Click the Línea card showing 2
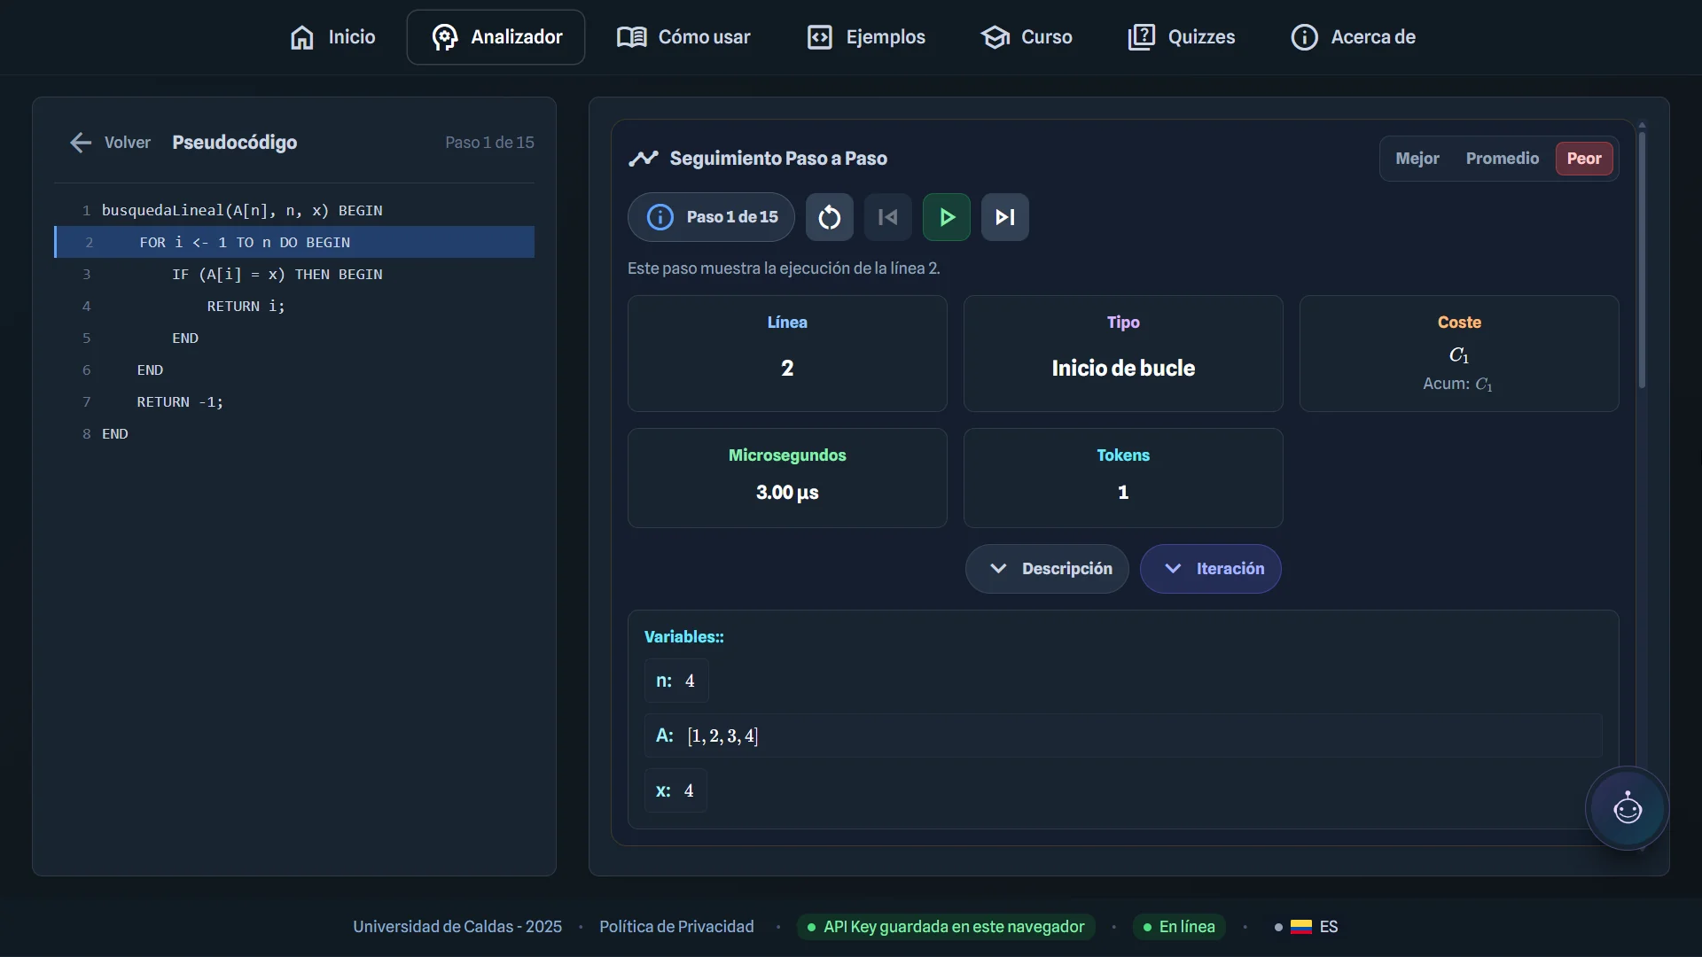Image resolution: width=1702 pixels, height=957 pixels. (x=787, y=354)
